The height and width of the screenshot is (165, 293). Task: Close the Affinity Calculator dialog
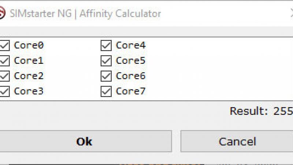291,14
